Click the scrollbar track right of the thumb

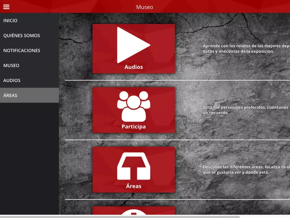[264, 217]
